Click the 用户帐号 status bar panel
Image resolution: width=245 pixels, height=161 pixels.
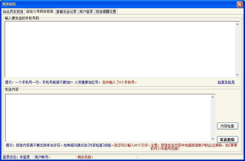pos(54,157)
